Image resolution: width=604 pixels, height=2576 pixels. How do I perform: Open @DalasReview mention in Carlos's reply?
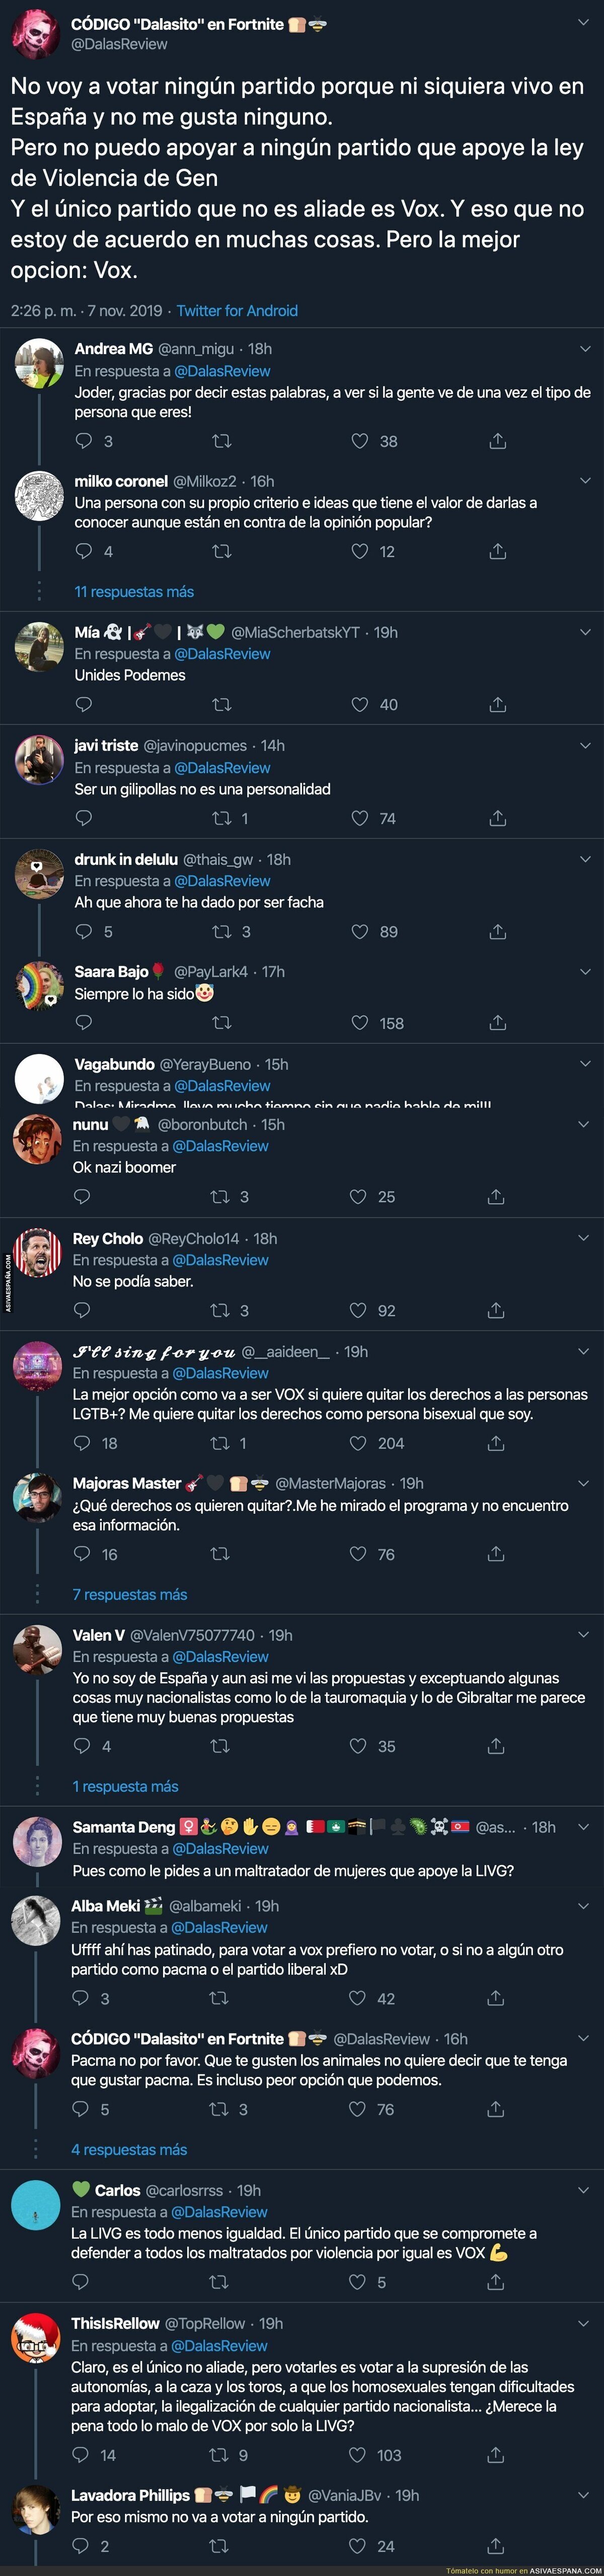click(220, 2212)
